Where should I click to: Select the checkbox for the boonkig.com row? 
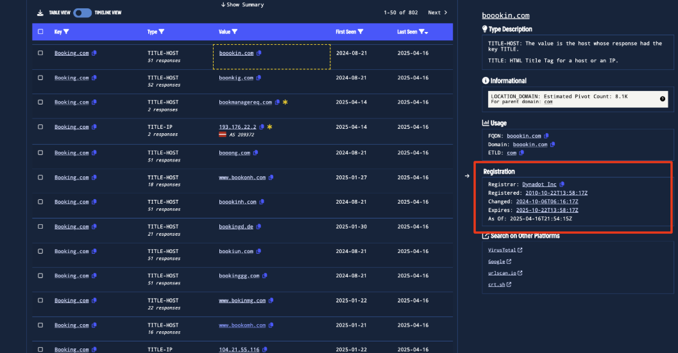click(x=40, y=78)
